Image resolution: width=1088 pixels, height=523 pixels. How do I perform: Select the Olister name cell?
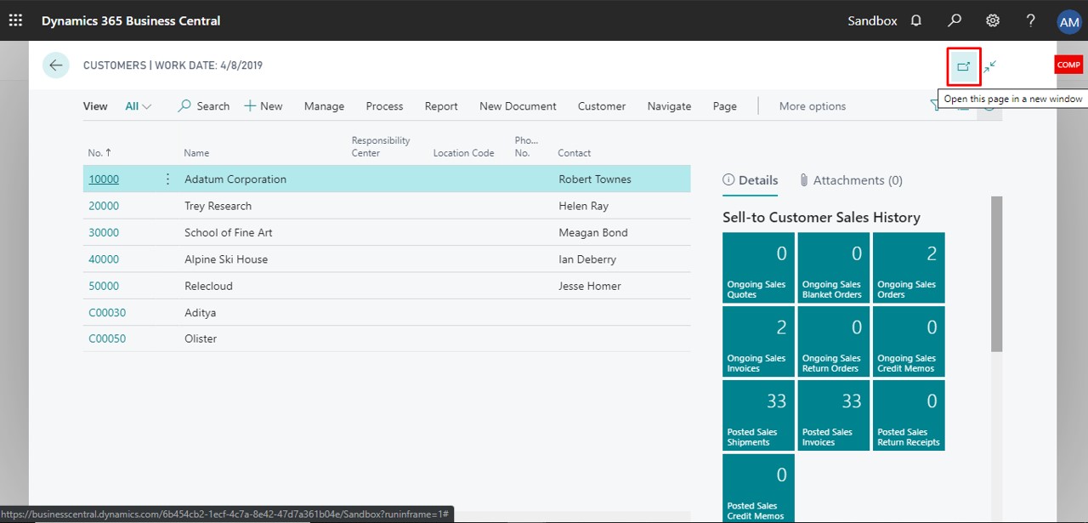click(x=201, y=338)
